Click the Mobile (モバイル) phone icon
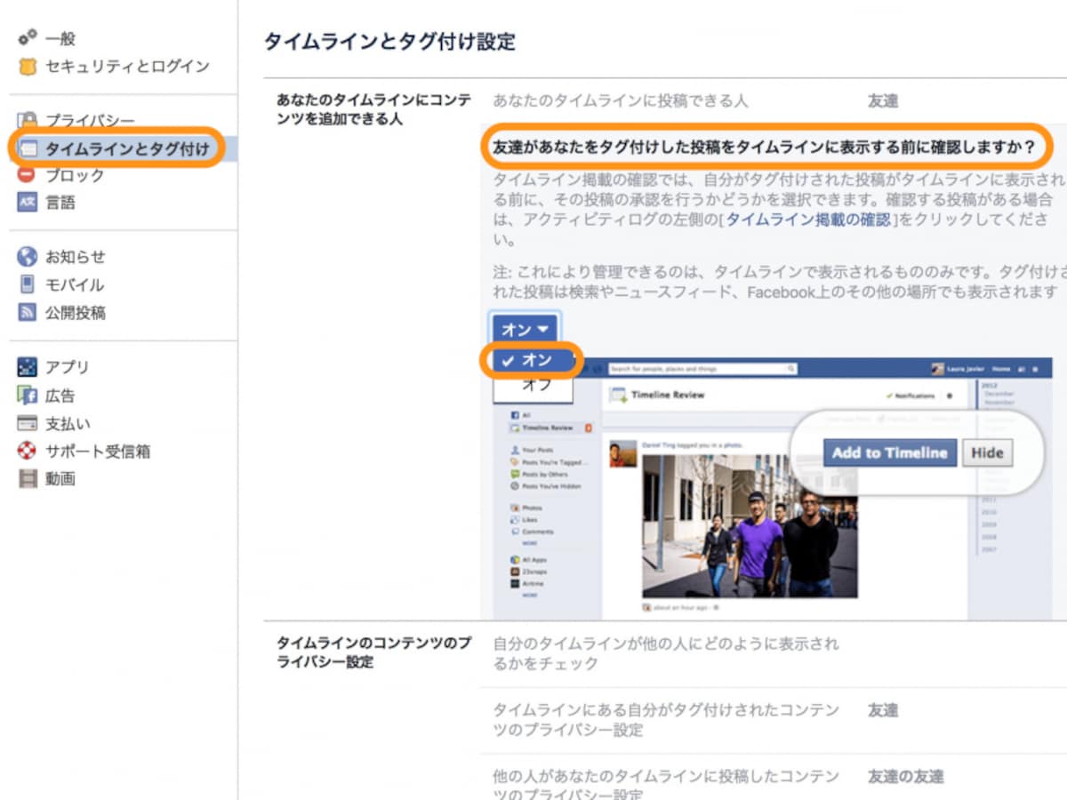The width and height of the screenshot is (1067, 800). [x=28, y=284]
